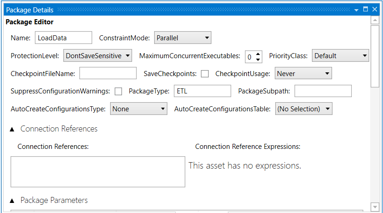Click the Name text field
The height and width of the screenshot is (213, 383).
tap(57, 38)
